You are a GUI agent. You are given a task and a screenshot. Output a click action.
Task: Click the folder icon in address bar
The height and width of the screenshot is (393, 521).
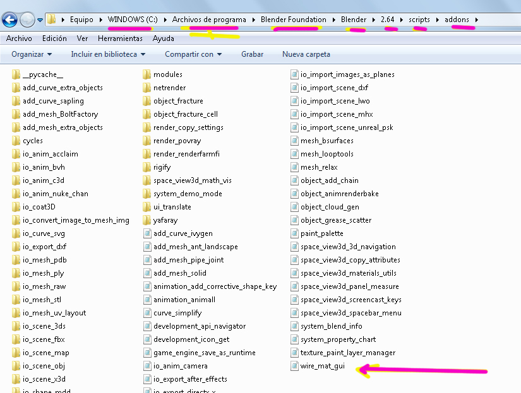coord(51,20)
